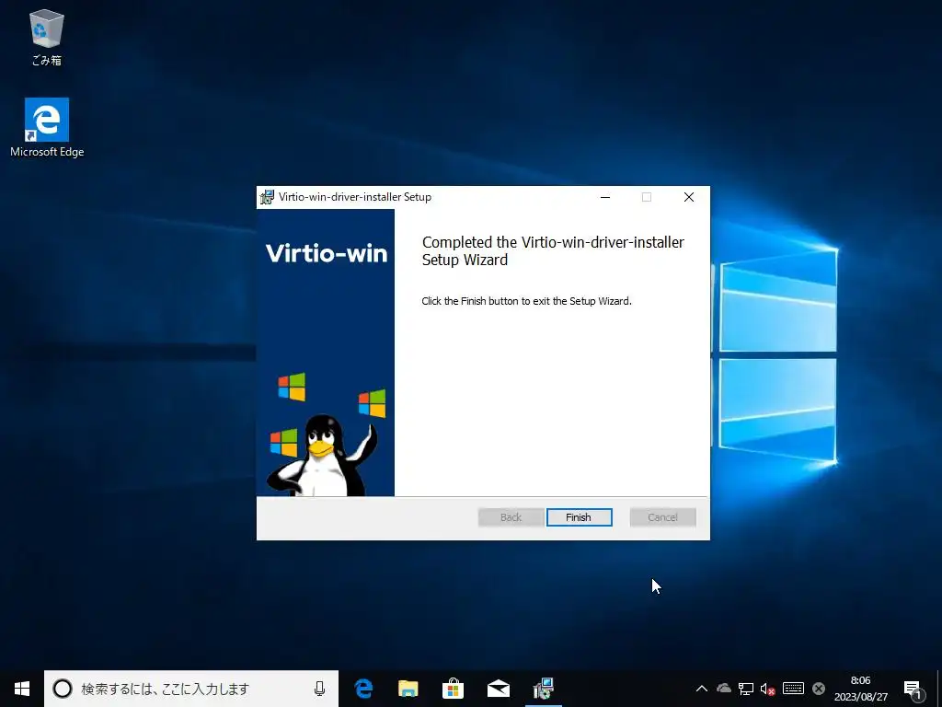Click the greyed-out Cancel button
The height and width of the screenshot is (707, 942).
pos(662,517)
